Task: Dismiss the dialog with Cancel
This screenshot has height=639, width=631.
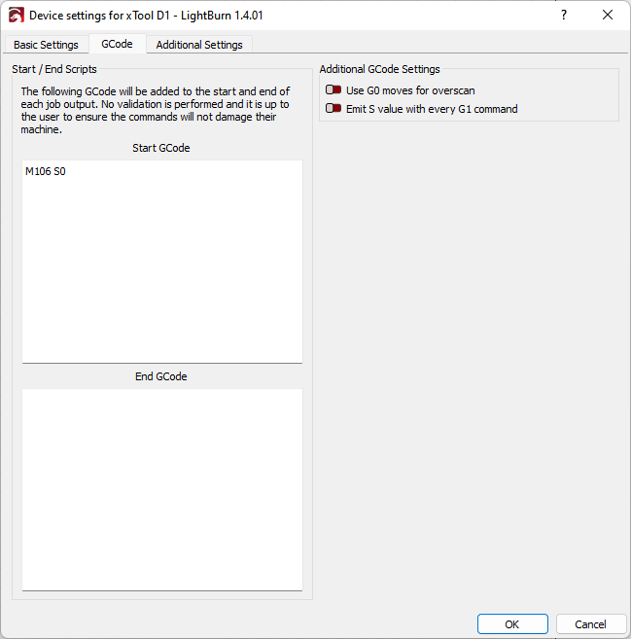Action: pos(591,623)
